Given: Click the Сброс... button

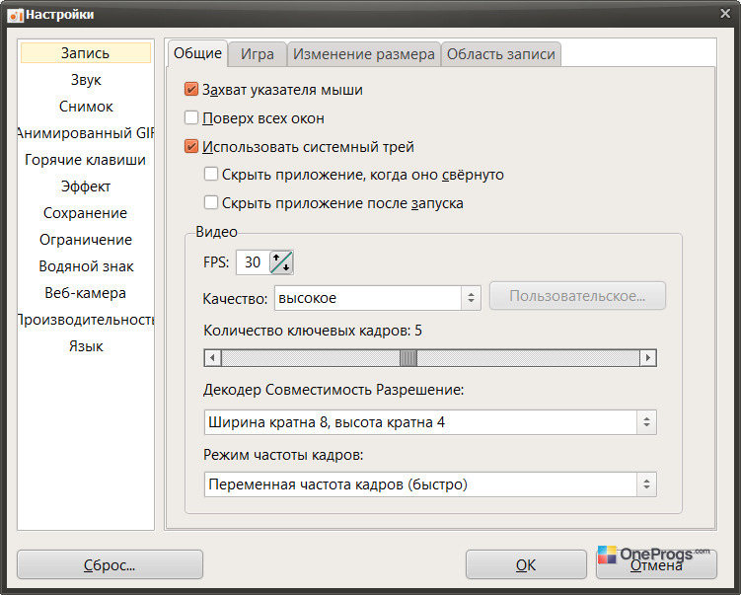Looking at the screenshot, I should point(110,564).
